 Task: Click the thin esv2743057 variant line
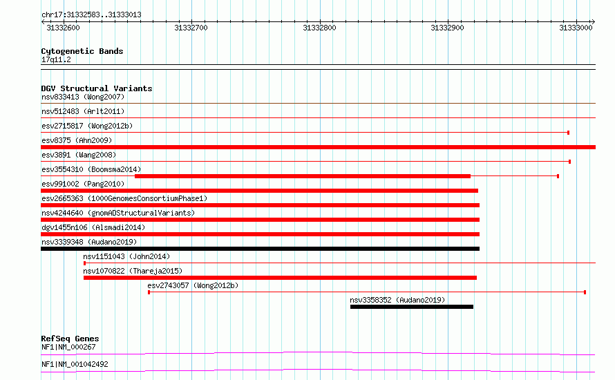click(x=367, y=292)
